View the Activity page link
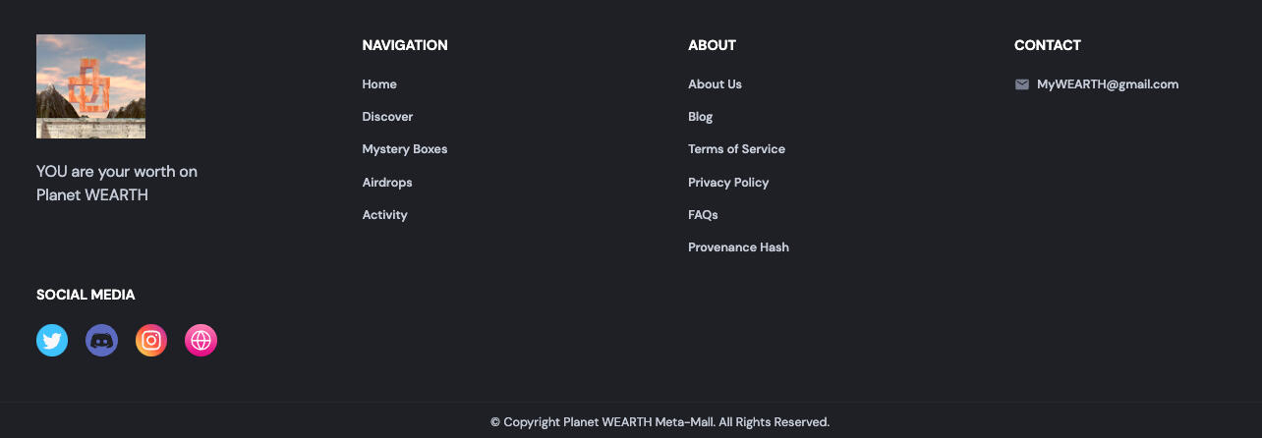Screen dimensions: 1262x438 384,215
